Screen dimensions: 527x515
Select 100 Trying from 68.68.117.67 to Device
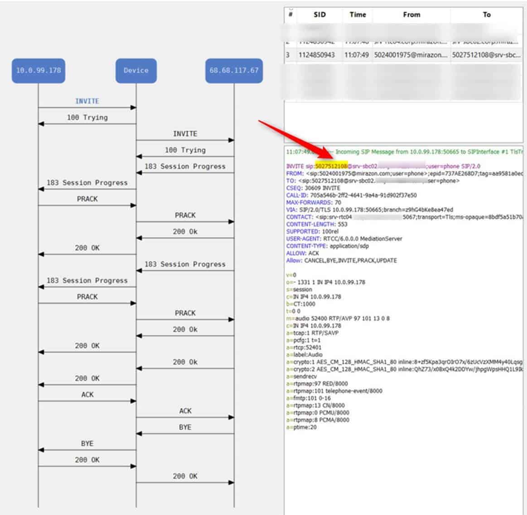185,150
